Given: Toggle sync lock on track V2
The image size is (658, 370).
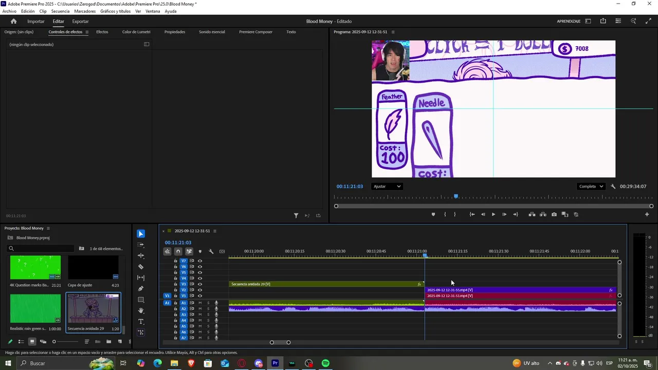Looking at the screenshot, I should 192,290.
